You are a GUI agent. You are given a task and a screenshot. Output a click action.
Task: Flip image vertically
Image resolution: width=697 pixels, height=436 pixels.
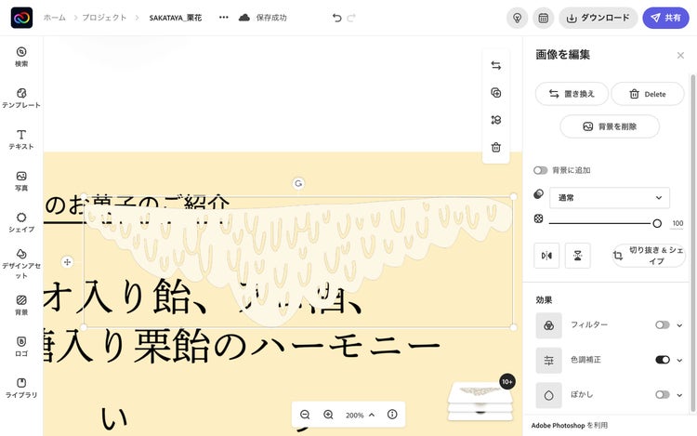(x=577, y=256)
